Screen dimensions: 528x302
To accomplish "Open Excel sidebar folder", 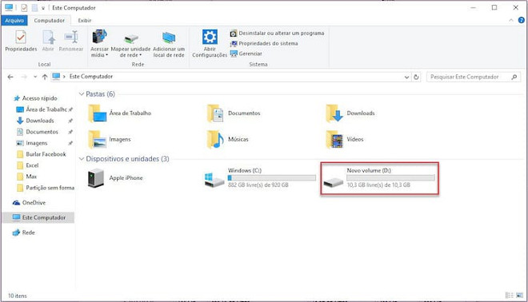I will [x=28, y=165].
